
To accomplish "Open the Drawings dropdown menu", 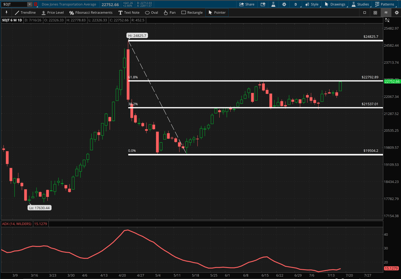I will click(x=335, y=4).
